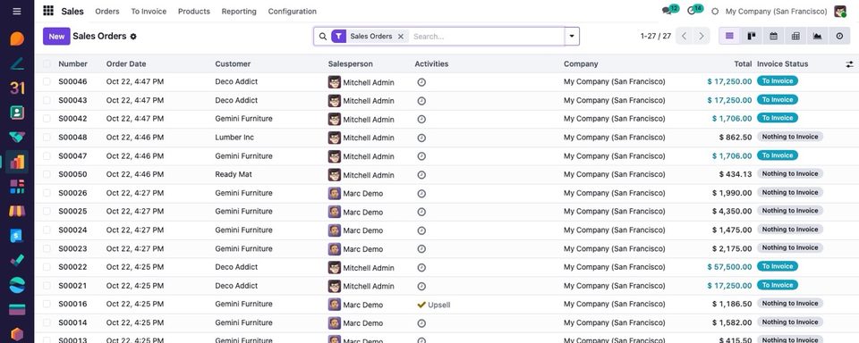Image resolution: width=859 pixels, height=343 pixels.
Task: Create a New sales order
Action: coord(56,36)
